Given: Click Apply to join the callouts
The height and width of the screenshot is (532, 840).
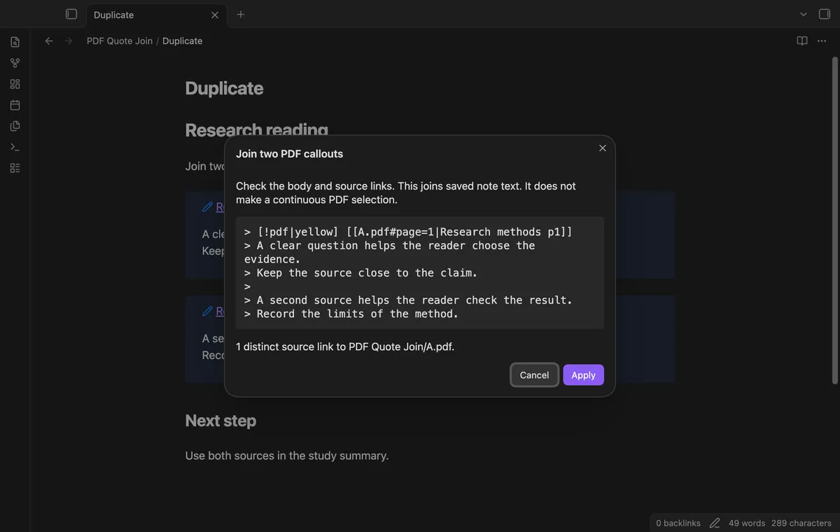Looking at the screenshot, I should pos(583,375).
